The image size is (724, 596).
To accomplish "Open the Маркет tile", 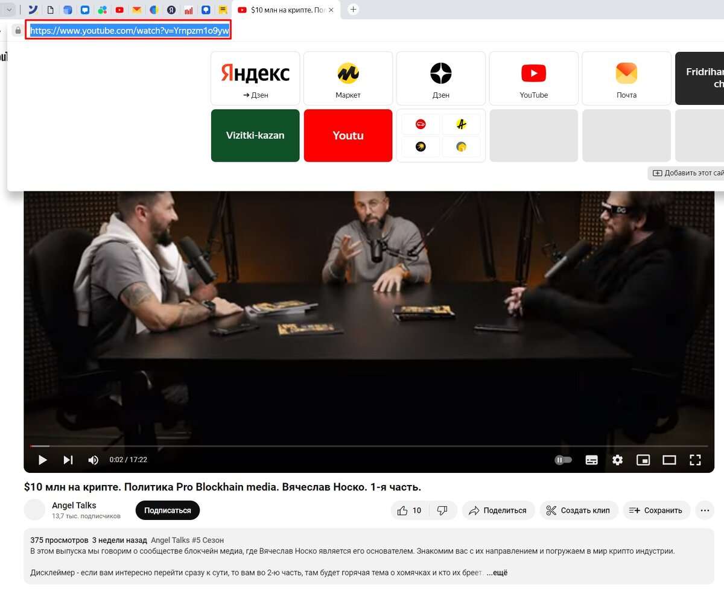I will coord(348,78).
